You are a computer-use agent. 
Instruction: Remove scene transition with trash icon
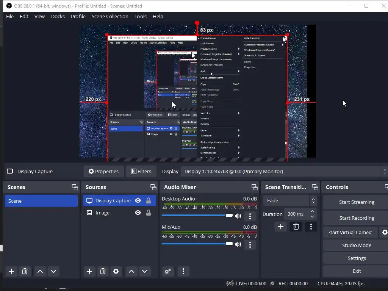(x=296, y=227)
